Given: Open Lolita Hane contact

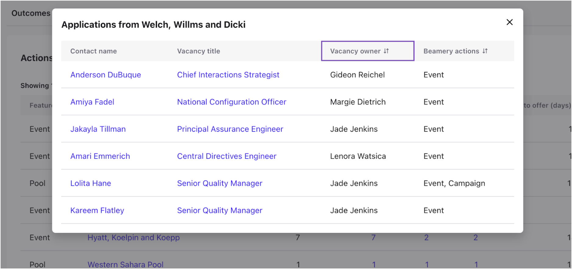Looking at the screenshot, I should click(91, 183).
